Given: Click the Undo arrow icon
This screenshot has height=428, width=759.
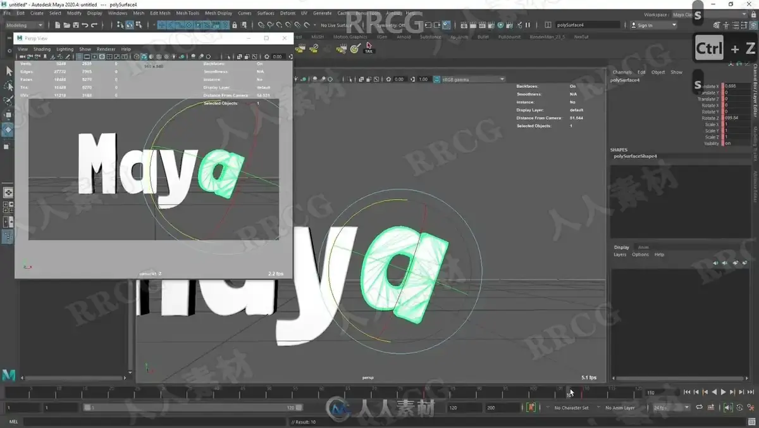Looking at the screenshot, I should [x=85, y=25].
